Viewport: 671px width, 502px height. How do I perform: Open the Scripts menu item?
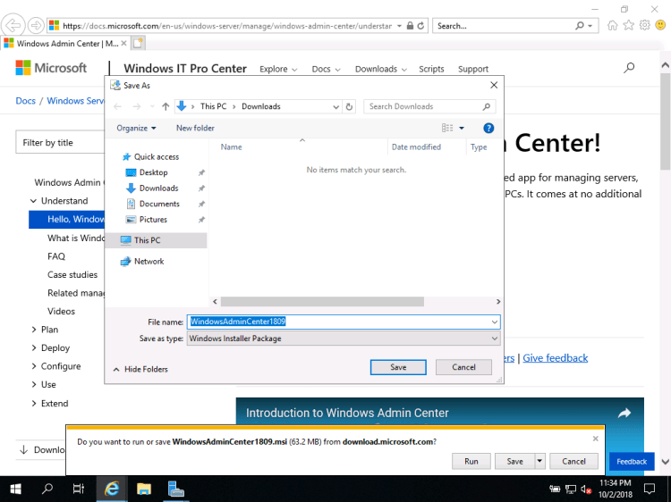tap(431, 69)
